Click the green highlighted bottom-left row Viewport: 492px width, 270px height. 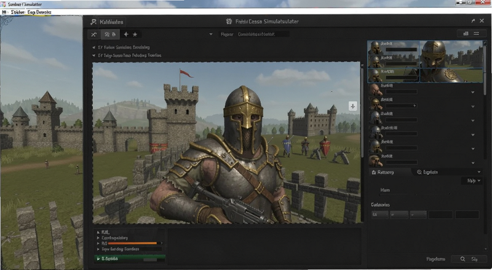tap(130, 259)
